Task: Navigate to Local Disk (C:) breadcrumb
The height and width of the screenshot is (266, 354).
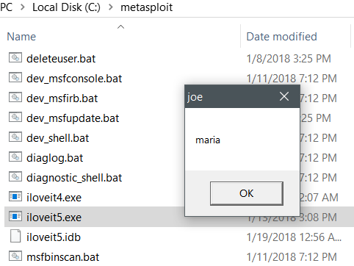Action: coord(66,7)
